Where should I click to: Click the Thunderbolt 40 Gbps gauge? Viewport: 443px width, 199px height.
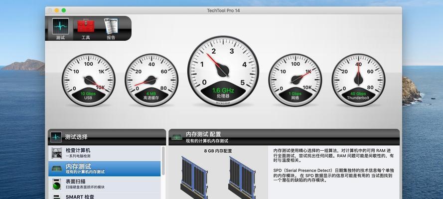pos(358,80)
